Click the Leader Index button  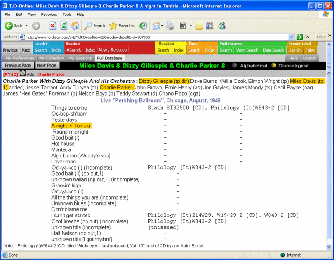[56, 50]
